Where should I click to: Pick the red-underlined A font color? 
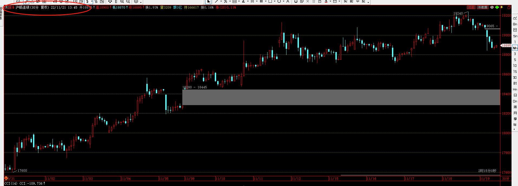point(326,1)
